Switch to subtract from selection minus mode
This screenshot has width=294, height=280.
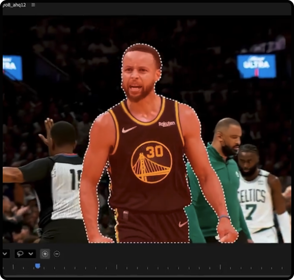tap(57, 254)
